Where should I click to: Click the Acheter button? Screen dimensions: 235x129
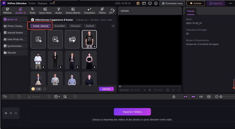pos(195,3)
